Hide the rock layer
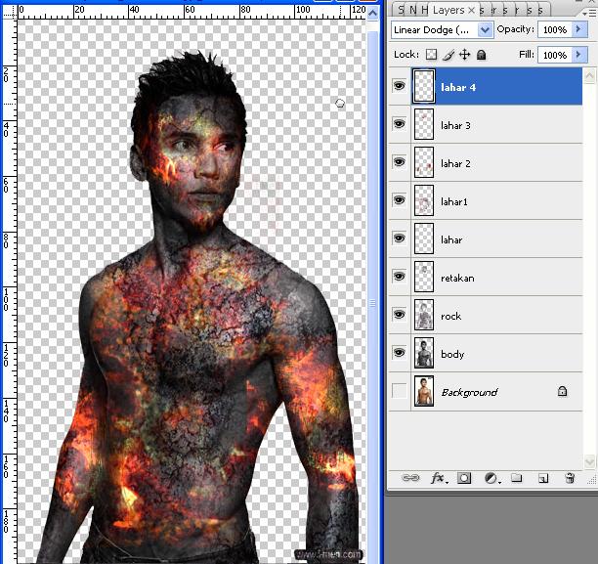 point(400,315)
